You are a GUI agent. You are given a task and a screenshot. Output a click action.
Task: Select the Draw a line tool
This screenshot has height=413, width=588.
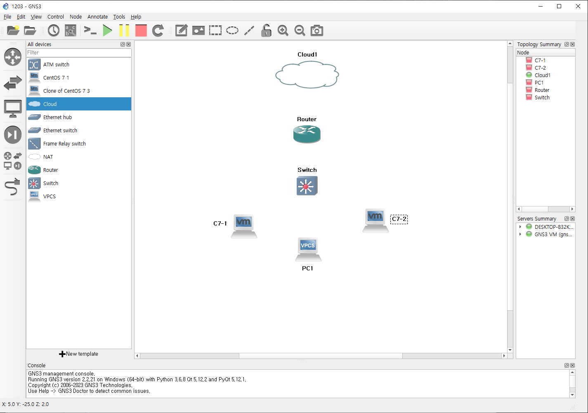249,31
